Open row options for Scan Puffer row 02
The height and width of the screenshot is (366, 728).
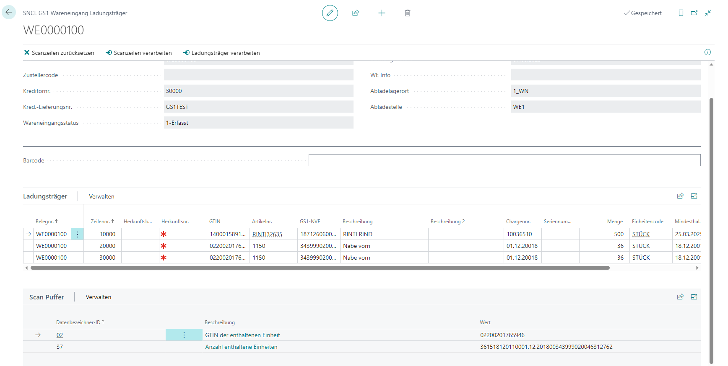coord(184,335)
